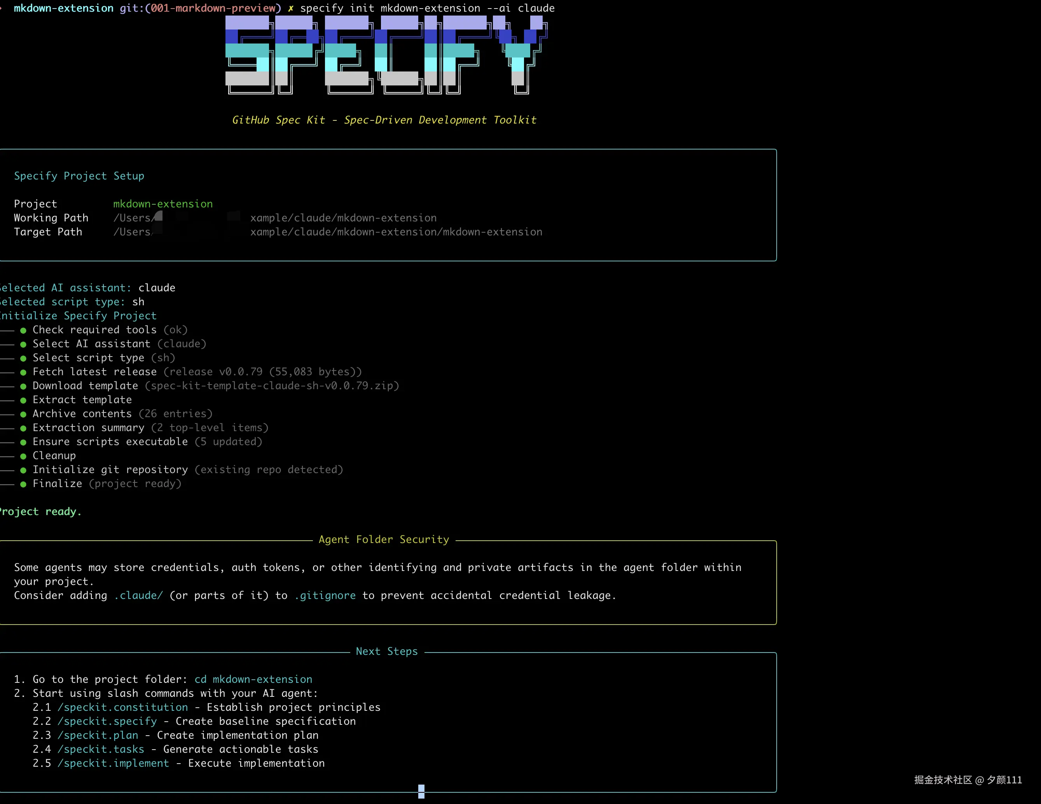
Task: Click the /speckit.specify command text
Action: point(107,721)
